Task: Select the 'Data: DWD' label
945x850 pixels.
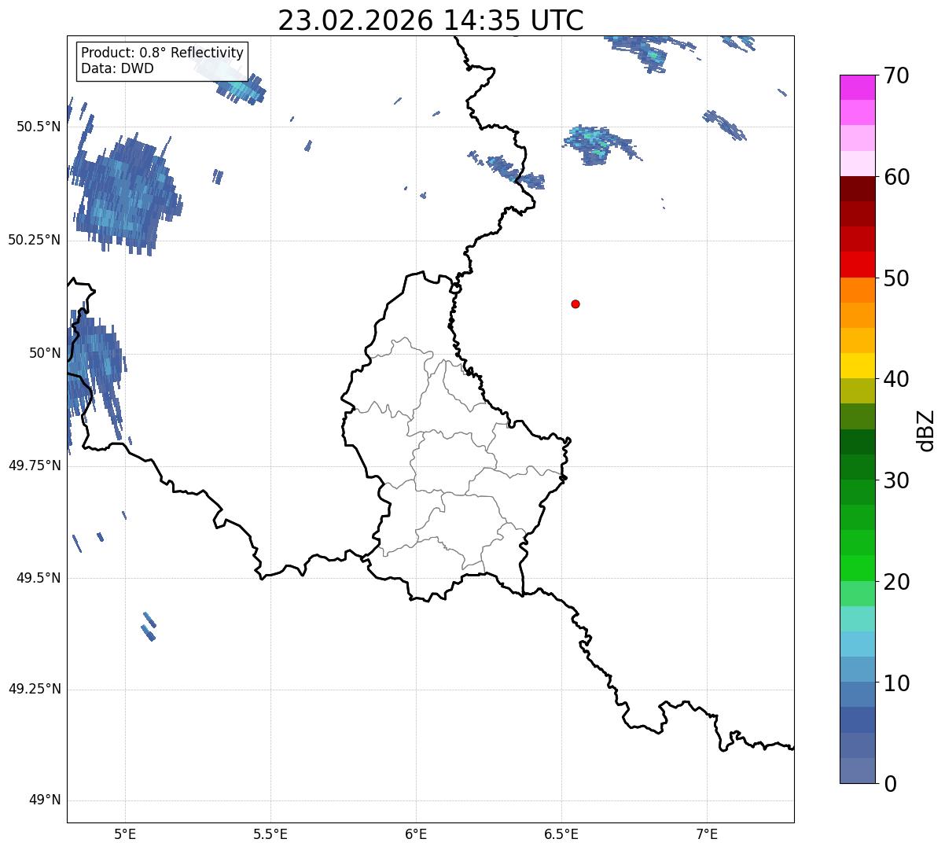Action: [x=117, y=68]
